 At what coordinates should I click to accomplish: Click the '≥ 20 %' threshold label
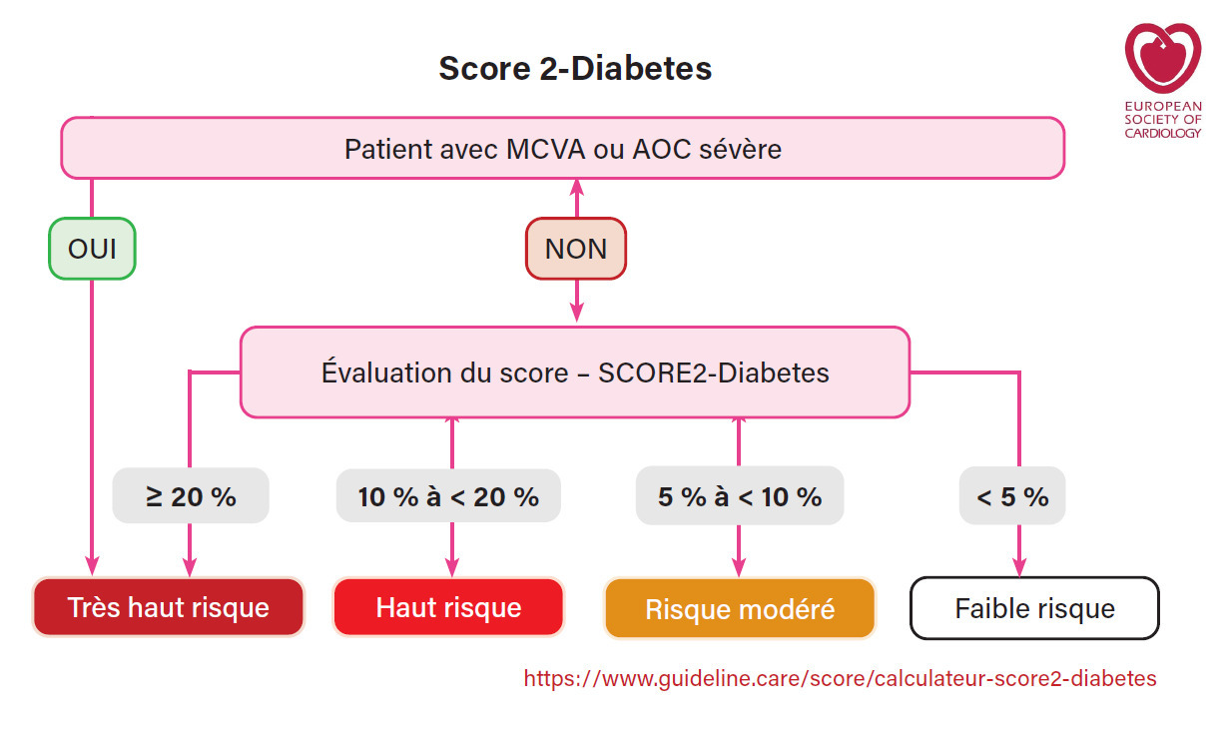coord(191,496)
